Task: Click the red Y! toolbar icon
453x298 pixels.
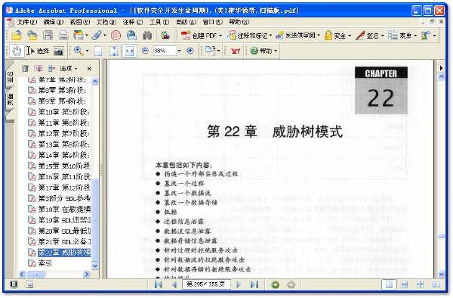Action: point(236,51)
